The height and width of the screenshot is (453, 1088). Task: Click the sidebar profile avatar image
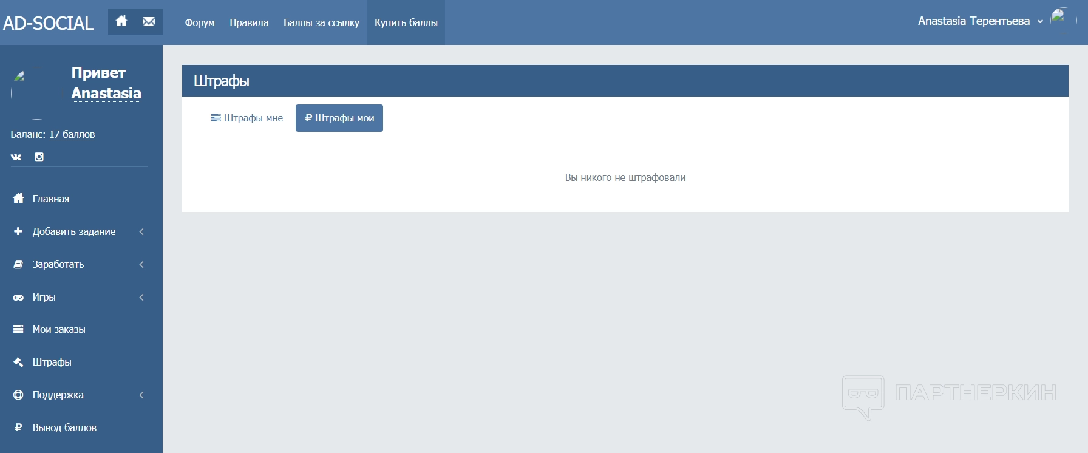[37, 93]
